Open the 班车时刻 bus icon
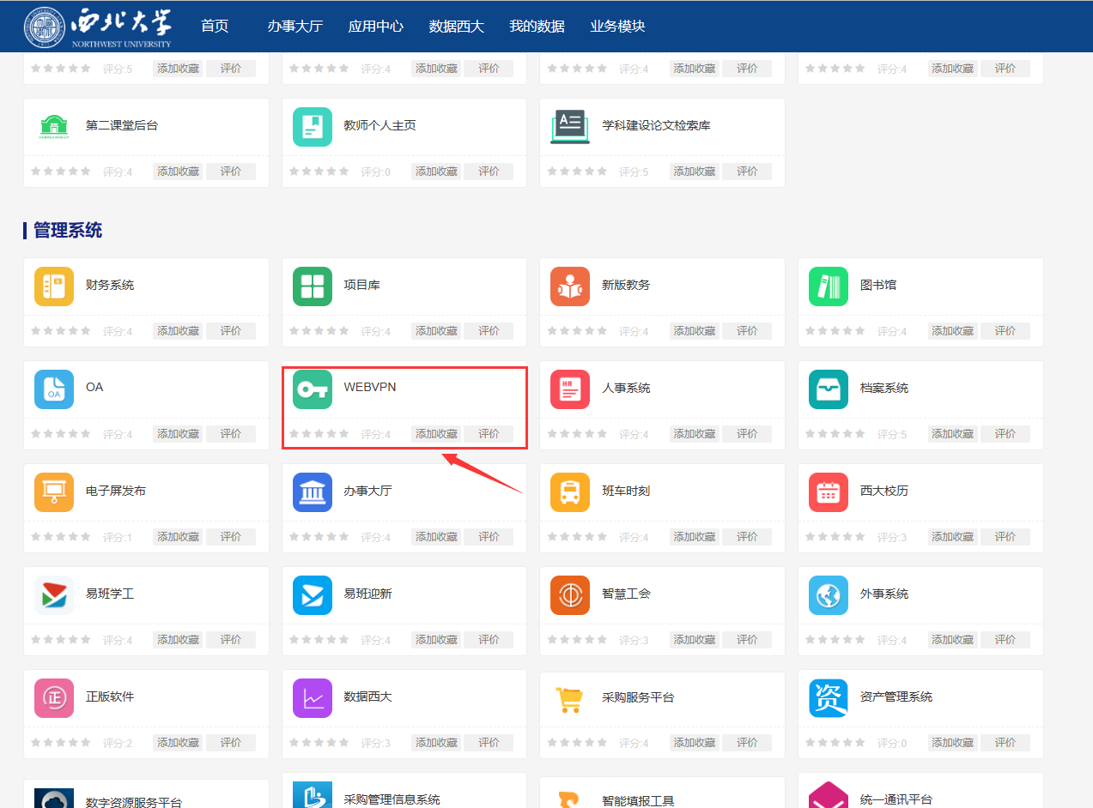1093x808 pixels. click(570, 492)
